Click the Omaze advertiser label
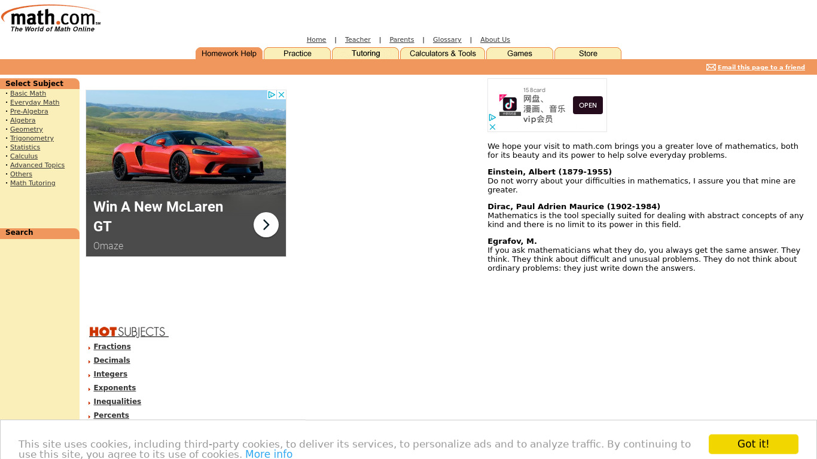817x459 pixels. tap(108, 246)
